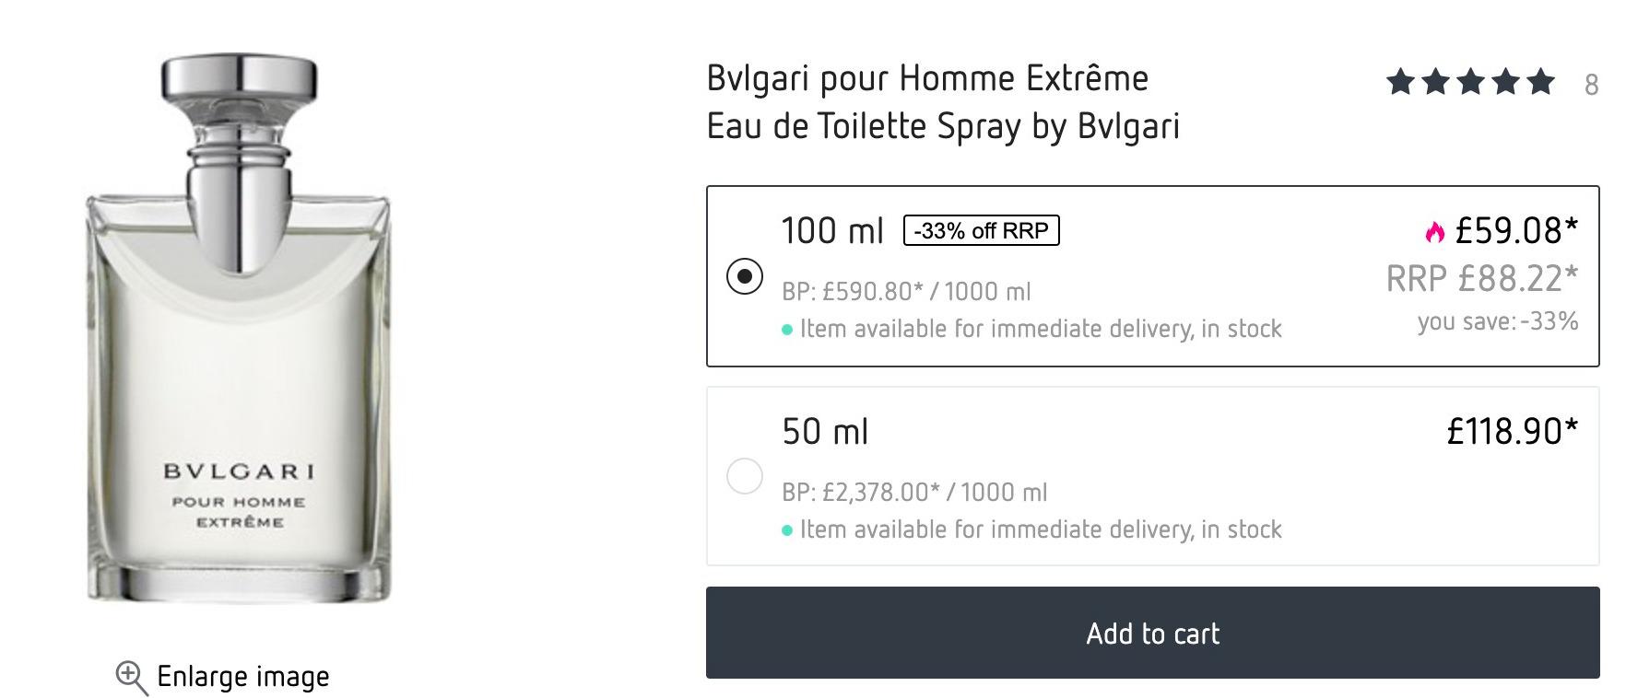This screenshot has height=698, width=1626.
Task: Click green stock dot in 100 ml option
Action: [787, 330]
